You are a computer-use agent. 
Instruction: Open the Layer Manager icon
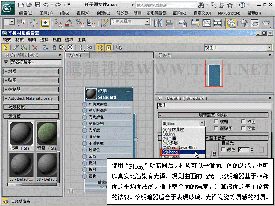(182, 23)
